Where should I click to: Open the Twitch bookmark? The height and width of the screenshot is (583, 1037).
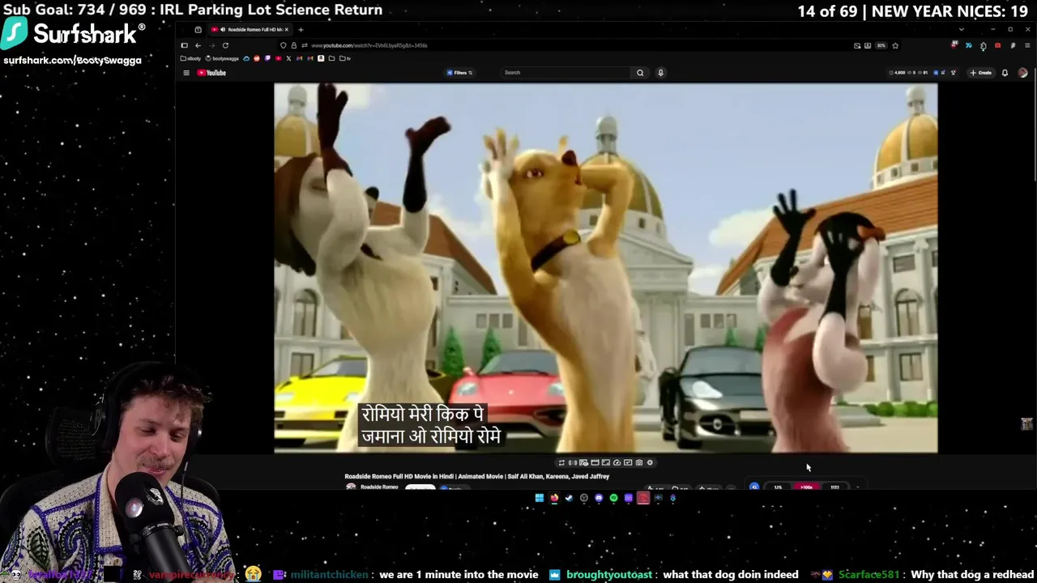click(267, 58)
